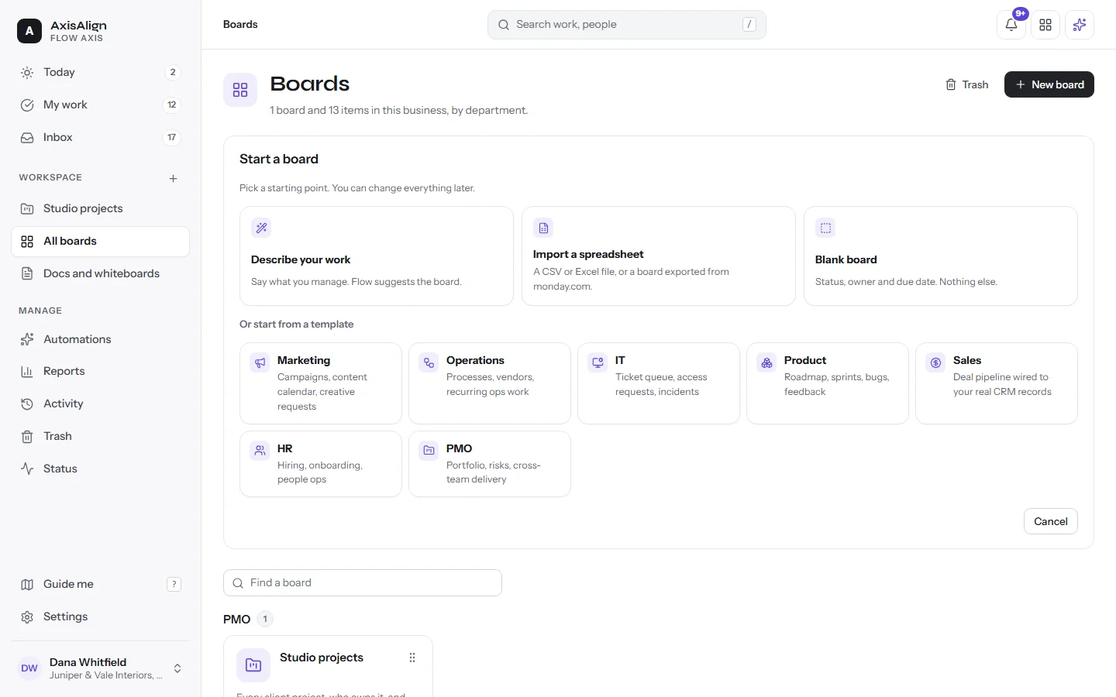Add a new workspace item with plus
The image size is (1116, 697).
[x=173, y=178]
